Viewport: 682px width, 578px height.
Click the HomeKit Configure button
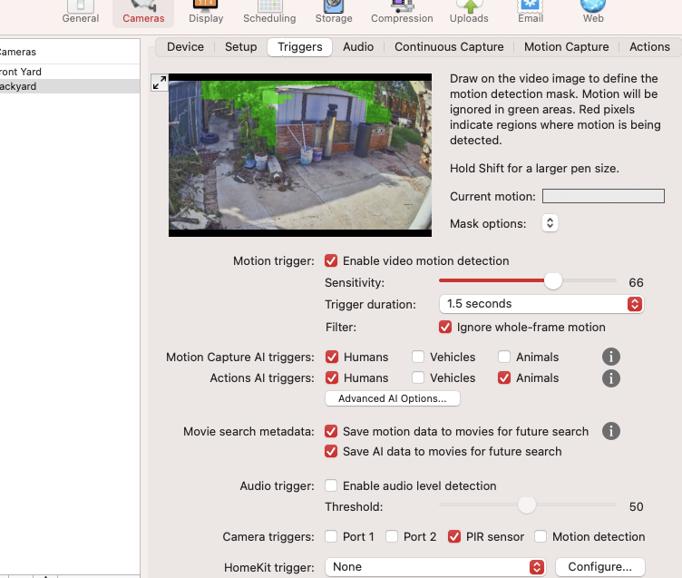(x=599, y=567)
